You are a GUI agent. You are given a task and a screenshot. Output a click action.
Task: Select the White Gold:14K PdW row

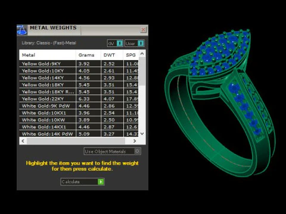click(x=79, y=134)
